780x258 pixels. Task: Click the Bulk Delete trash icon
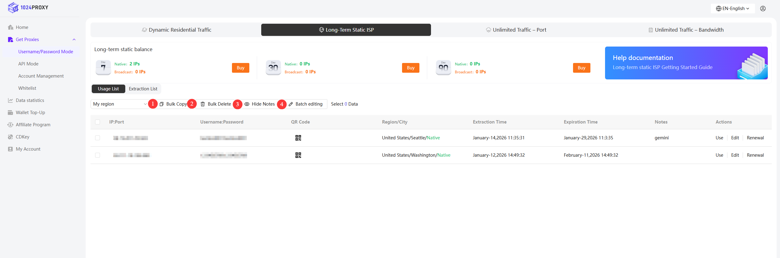(203, 104)
